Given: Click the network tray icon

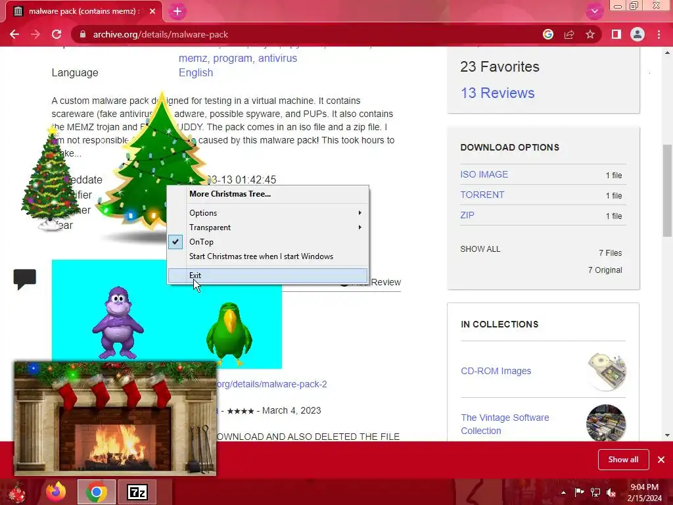Looking at the screenshot, I should [x=595, y=493].
